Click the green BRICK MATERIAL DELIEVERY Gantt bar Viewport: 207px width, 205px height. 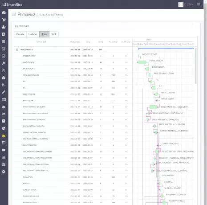point(154,107)
